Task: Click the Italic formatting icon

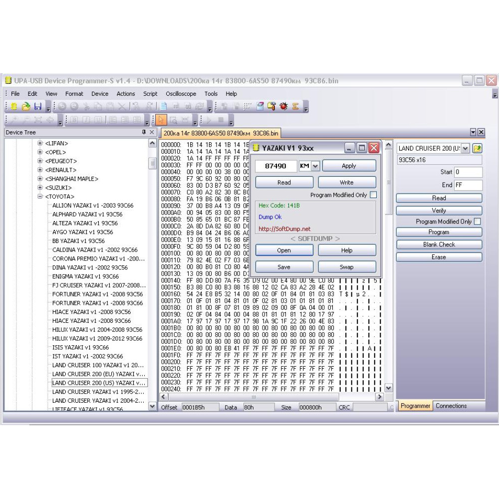Action: [x=86, y=120]
